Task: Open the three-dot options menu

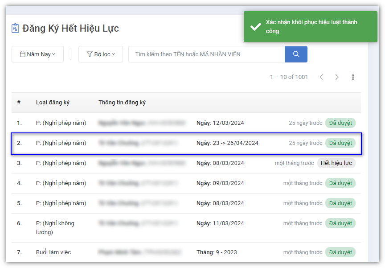Action: pyautogui.click(x=353, y=77)
